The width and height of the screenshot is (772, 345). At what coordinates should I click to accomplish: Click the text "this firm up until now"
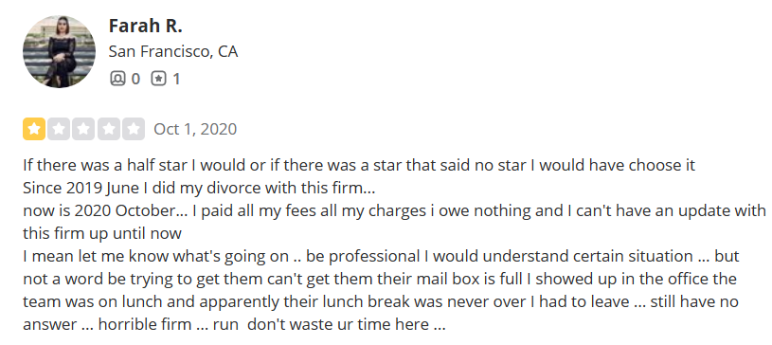pyautogui.click(x=102, y=233)
